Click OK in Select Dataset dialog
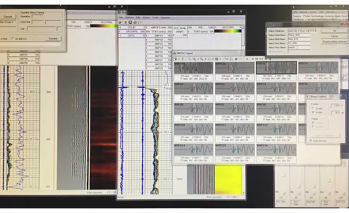This screenshot has height=213, width=349. point(334,31)
